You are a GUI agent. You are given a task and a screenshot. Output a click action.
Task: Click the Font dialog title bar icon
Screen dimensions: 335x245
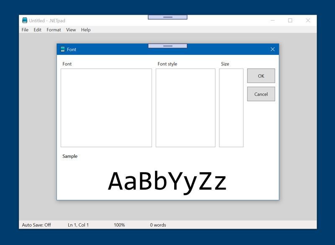tap(63, 49)
